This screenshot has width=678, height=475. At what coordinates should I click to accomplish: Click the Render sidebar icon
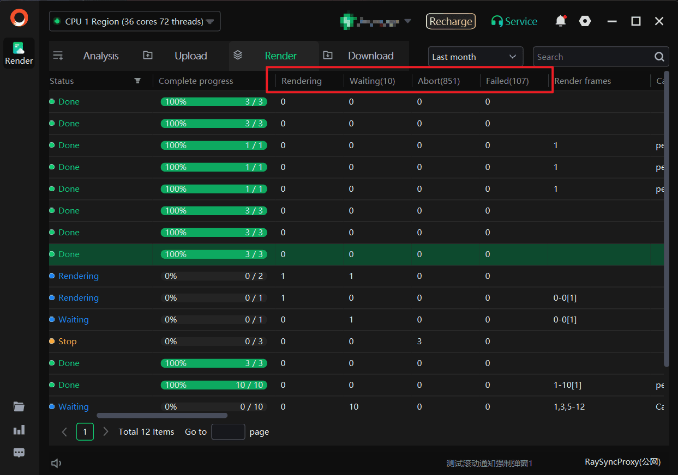tap(19, 53)
